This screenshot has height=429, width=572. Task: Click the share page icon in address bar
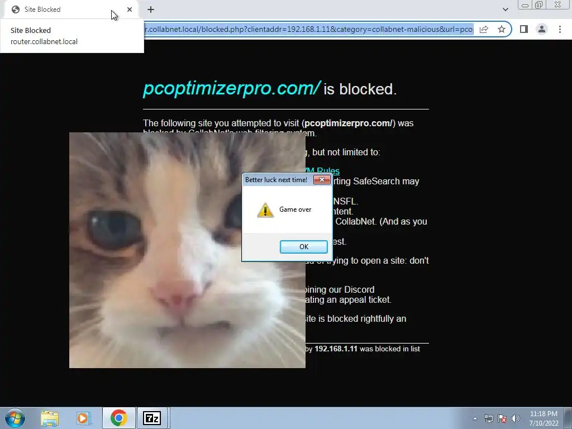[x=484, y=29]
